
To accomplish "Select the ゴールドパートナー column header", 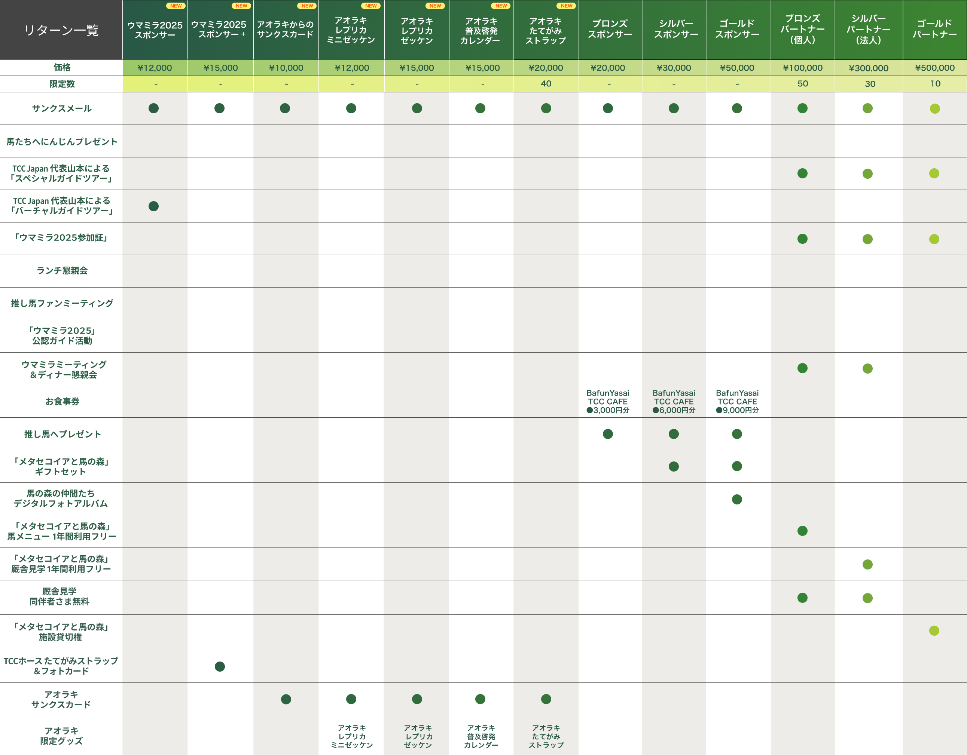I will [x=934, y=29].
